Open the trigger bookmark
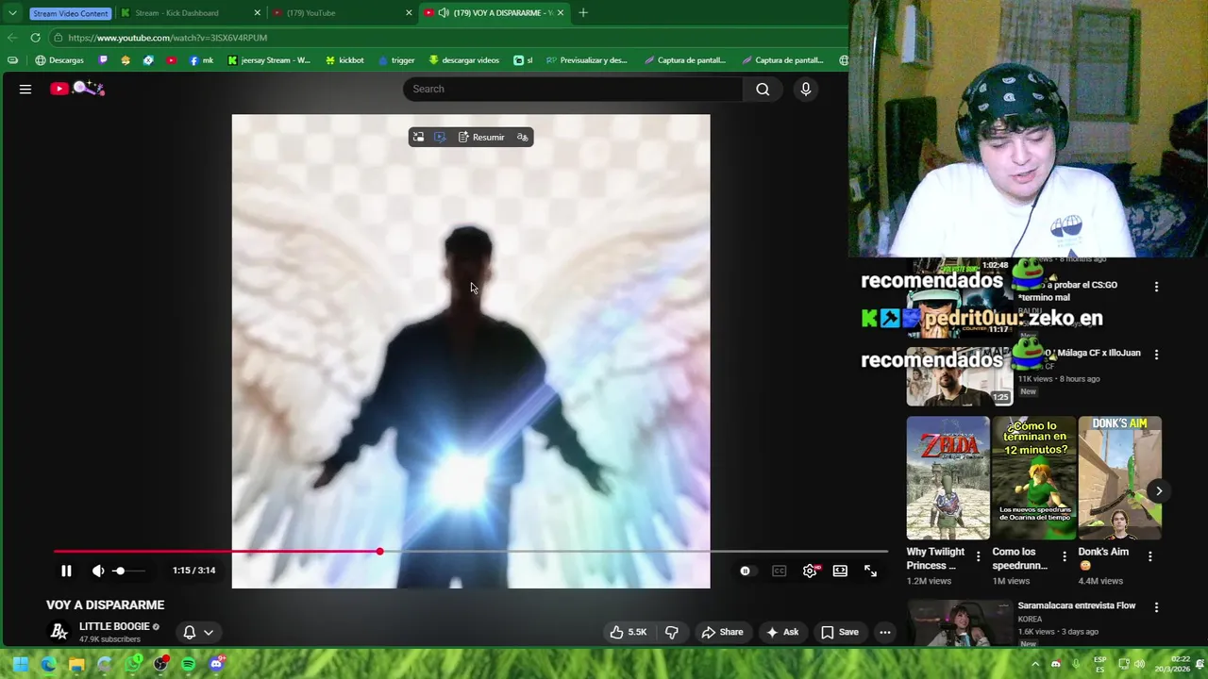This screenshot has height=679, width=1208. [396, 60]
